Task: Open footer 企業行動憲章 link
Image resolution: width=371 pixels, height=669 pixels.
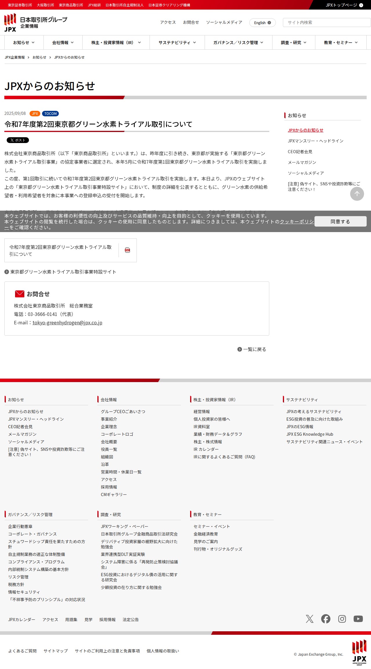Action: point(20,527)
